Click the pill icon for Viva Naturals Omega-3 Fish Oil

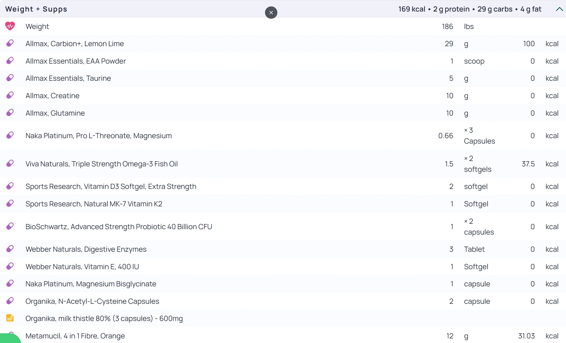(x=10, y=163)
